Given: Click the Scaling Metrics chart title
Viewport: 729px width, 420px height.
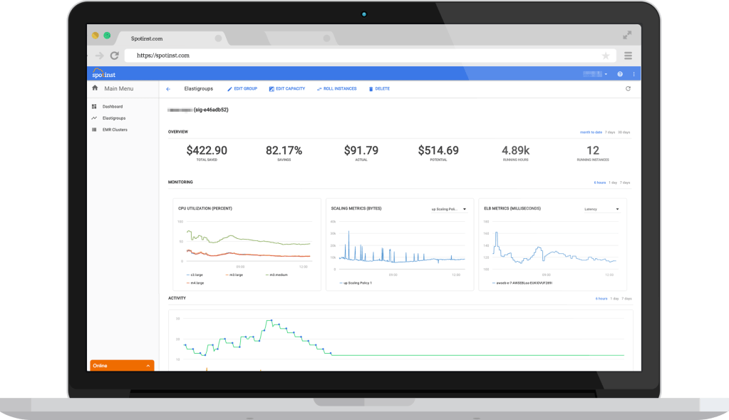Looking at the screenshot, I should [x=356, y=208].
